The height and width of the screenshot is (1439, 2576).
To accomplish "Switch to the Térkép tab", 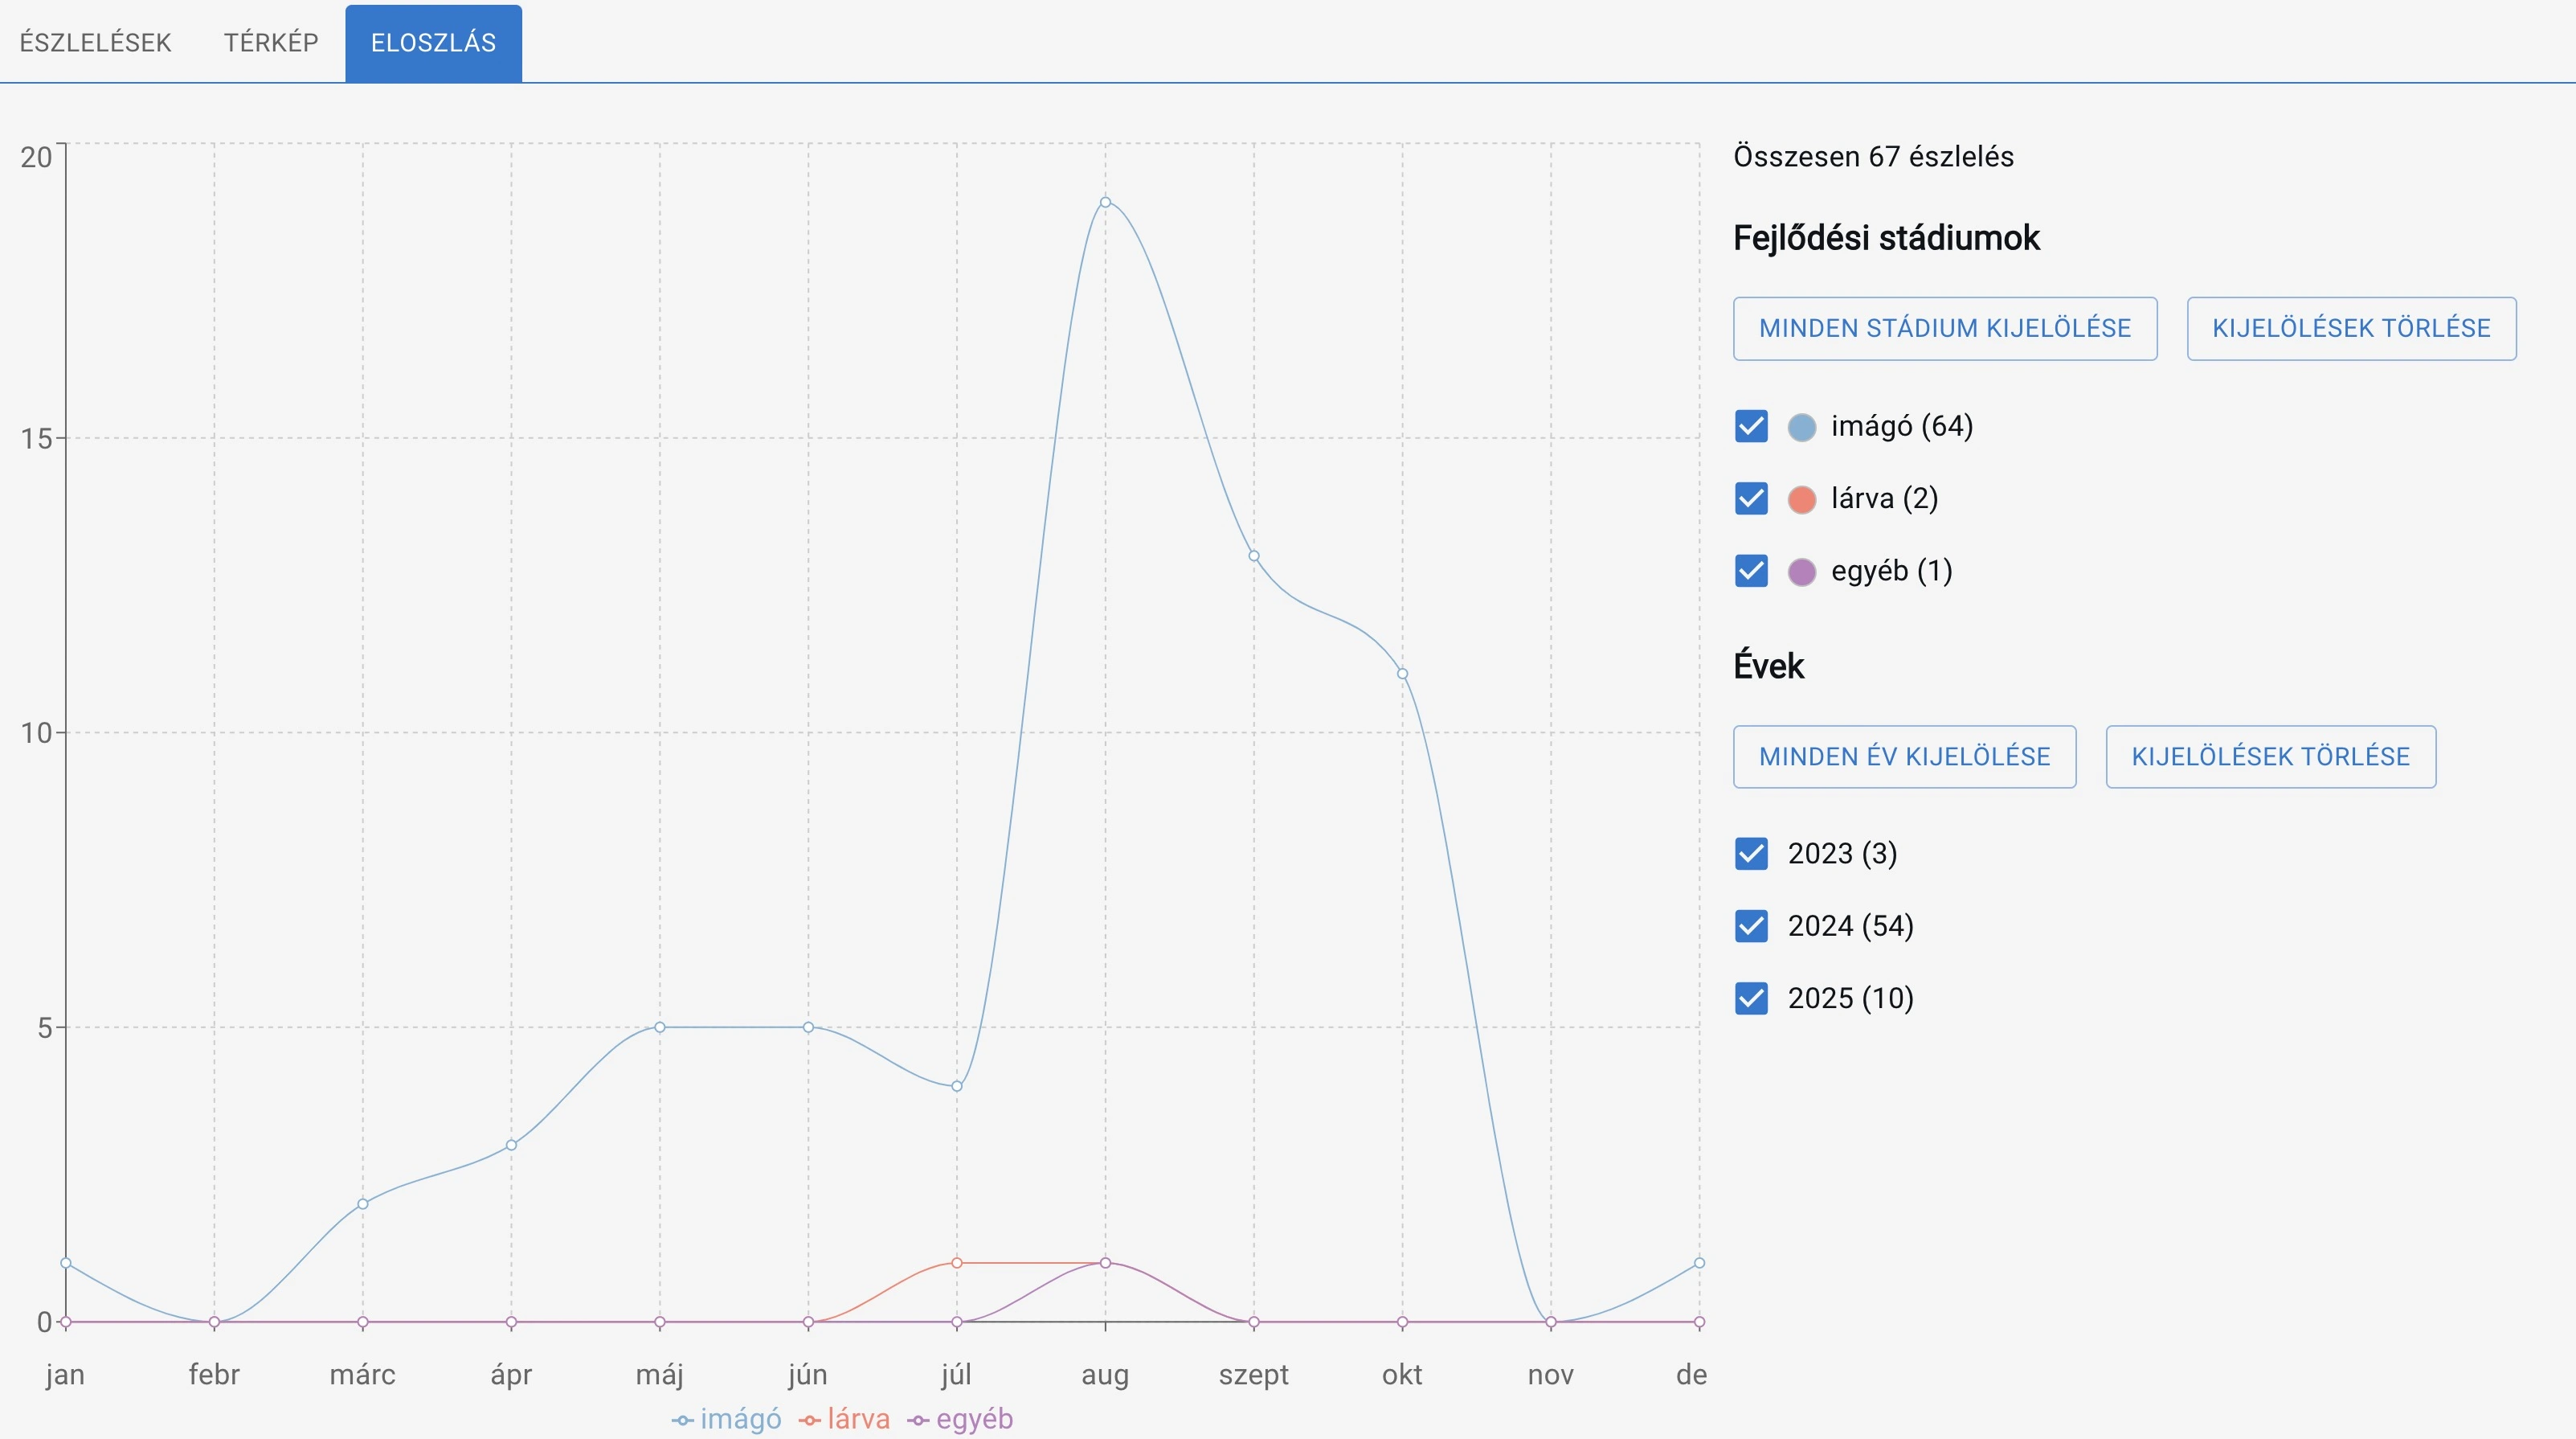I will [x=270, y=43].
